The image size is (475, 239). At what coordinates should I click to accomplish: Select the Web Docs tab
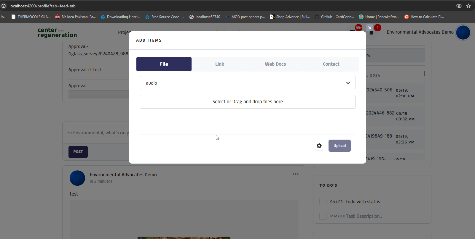[275, 64]
